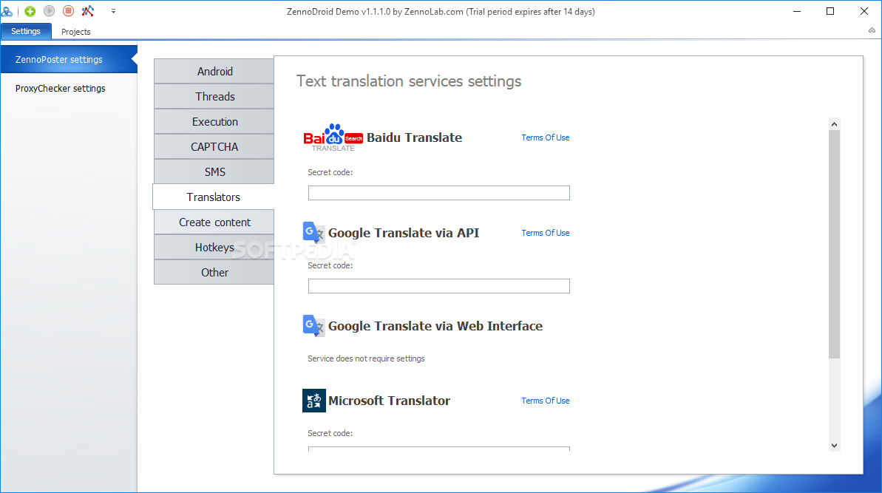Open the Threads settings section

tap(214, 97)
